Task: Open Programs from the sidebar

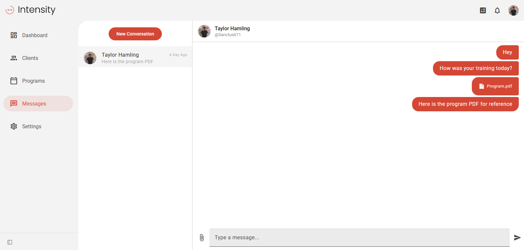Action: [33, 81]
